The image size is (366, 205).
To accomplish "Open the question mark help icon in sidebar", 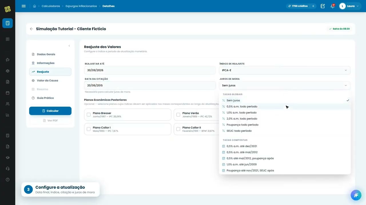I will coord(7,180).
